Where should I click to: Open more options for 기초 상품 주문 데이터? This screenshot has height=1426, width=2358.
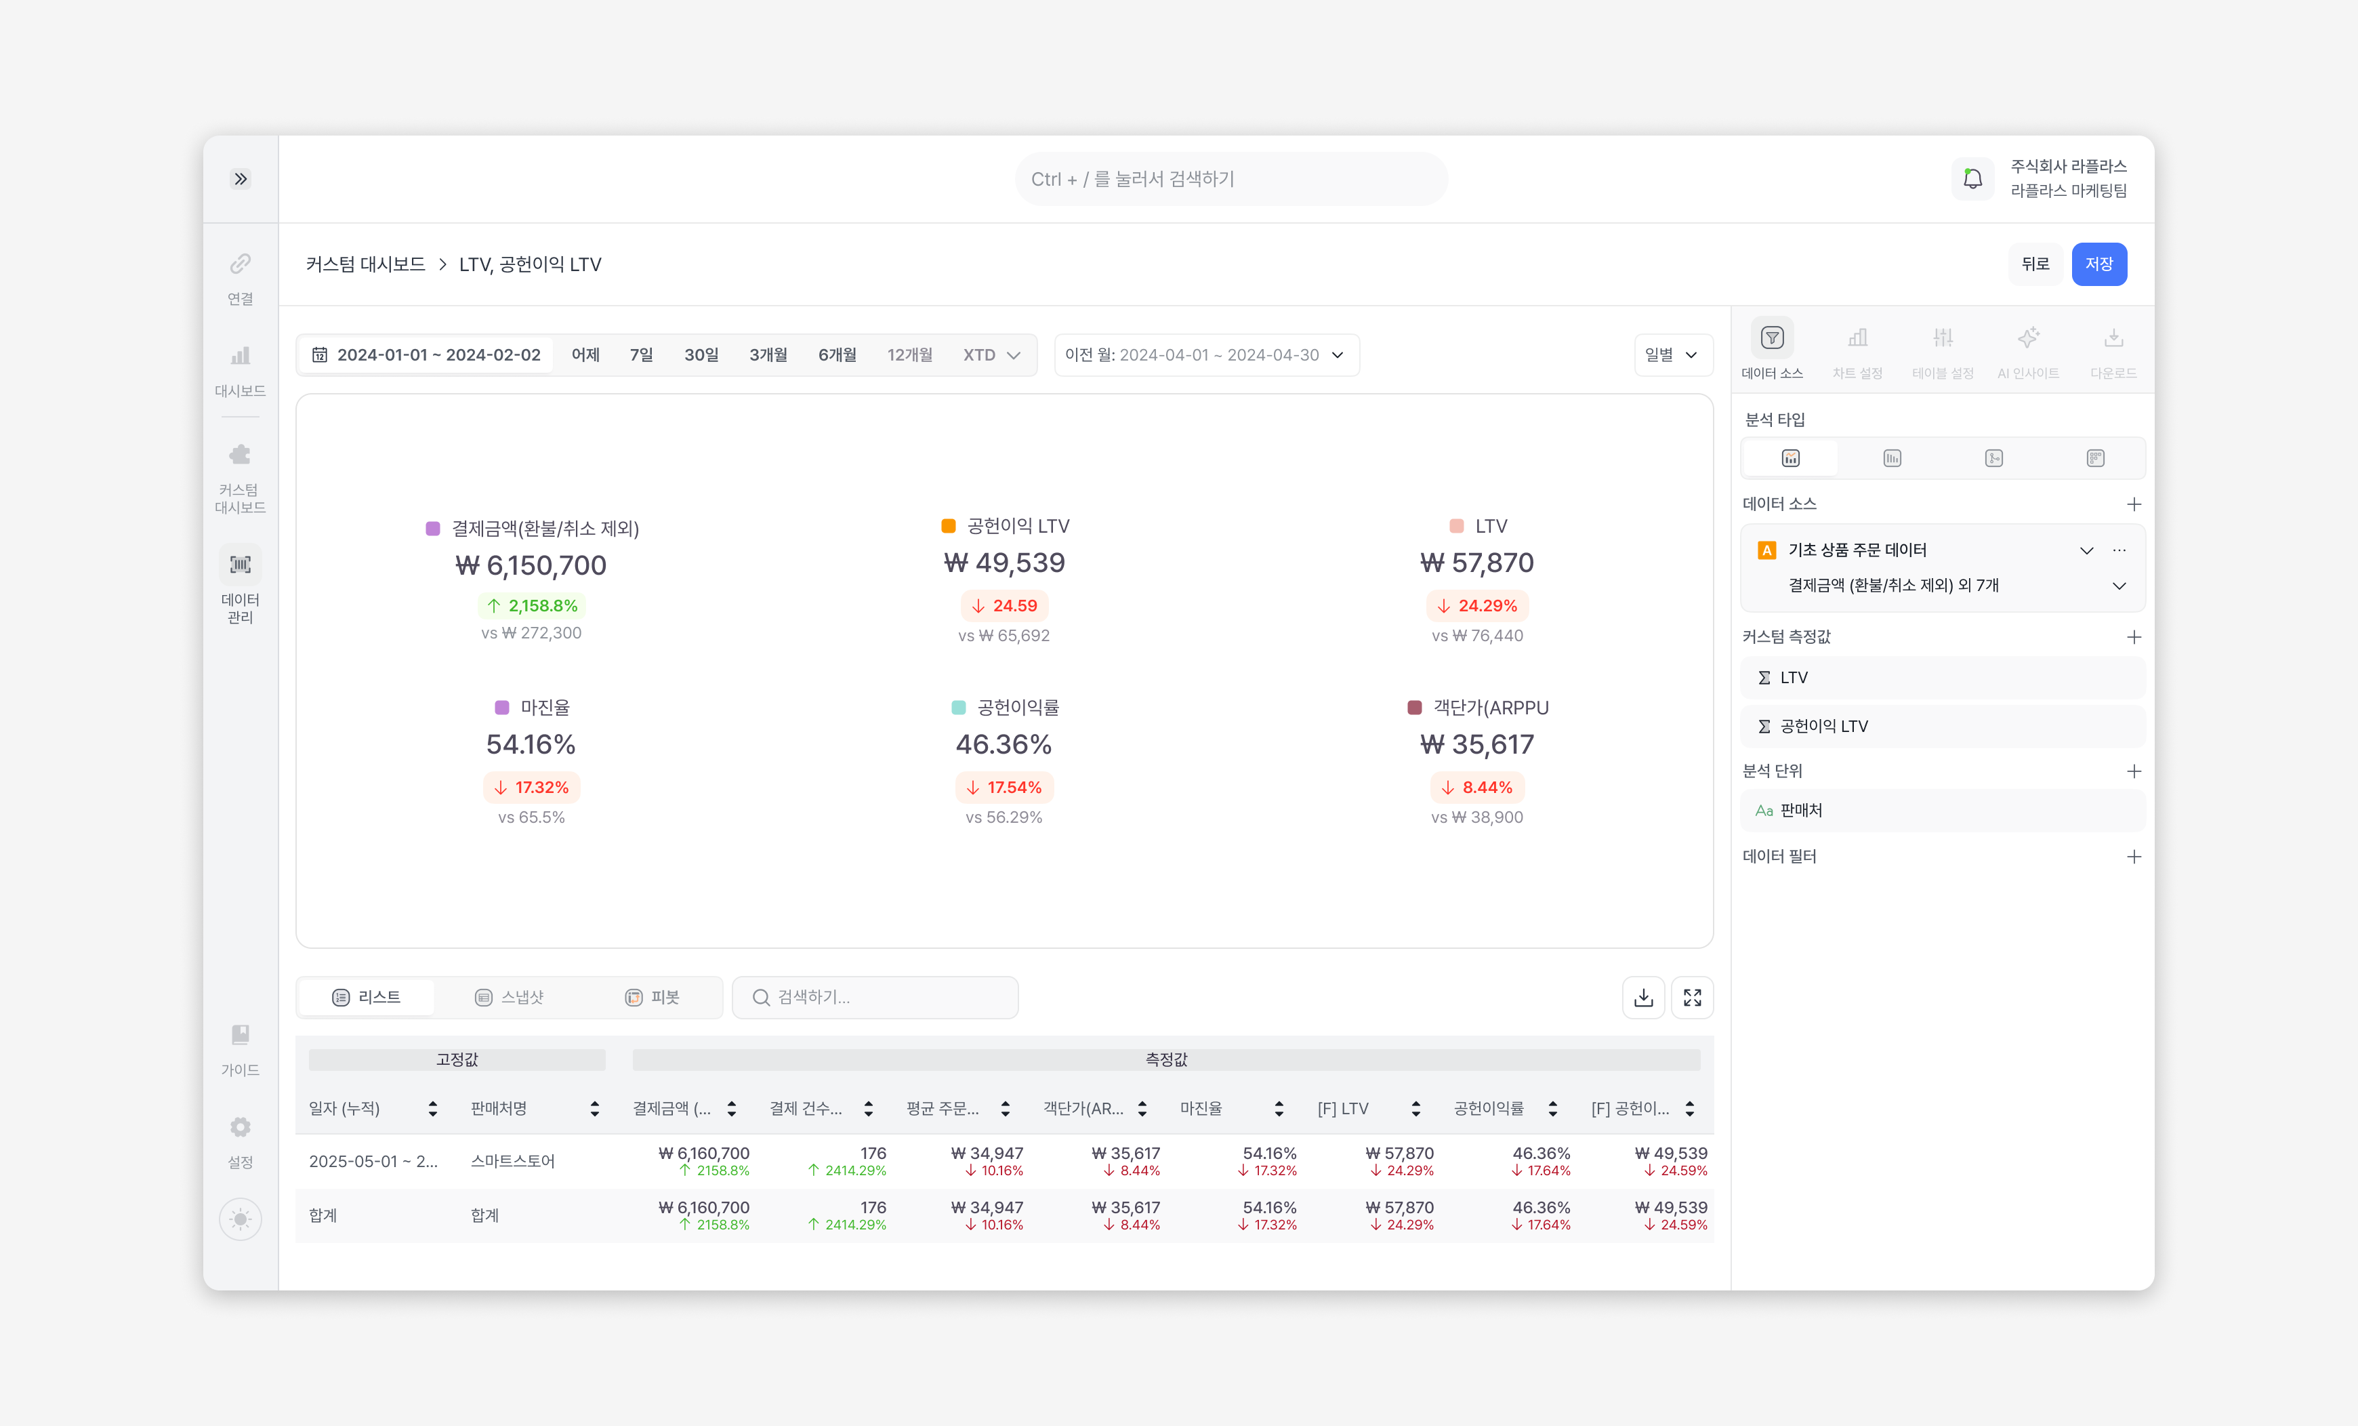tap(2119, 550)
